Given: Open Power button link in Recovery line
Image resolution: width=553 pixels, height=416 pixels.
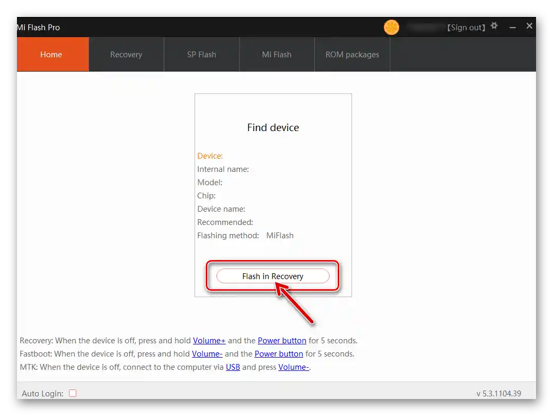Looking at the screenshot, I should pyautogui.click(x=282, y=341).
